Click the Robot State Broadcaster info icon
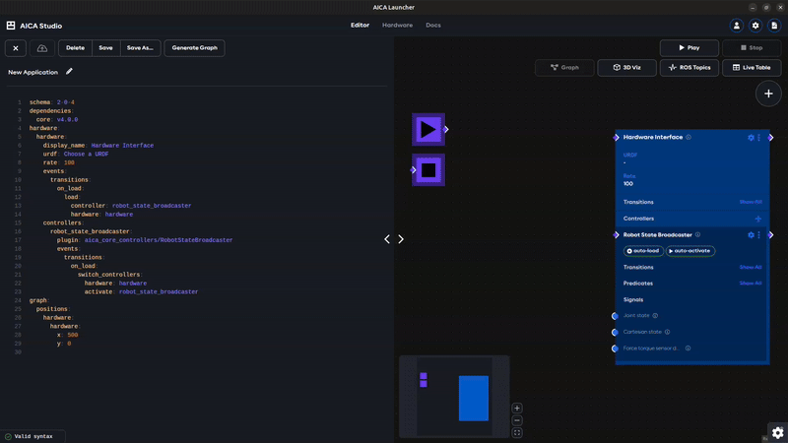788x443 pixels. 697,234
